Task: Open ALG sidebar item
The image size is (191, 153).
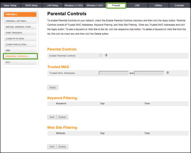Action: click(x=20, y=62)
